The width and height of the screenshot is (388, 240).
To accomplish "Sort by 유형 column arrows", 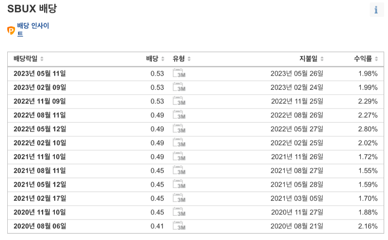I will coord(189,59).
